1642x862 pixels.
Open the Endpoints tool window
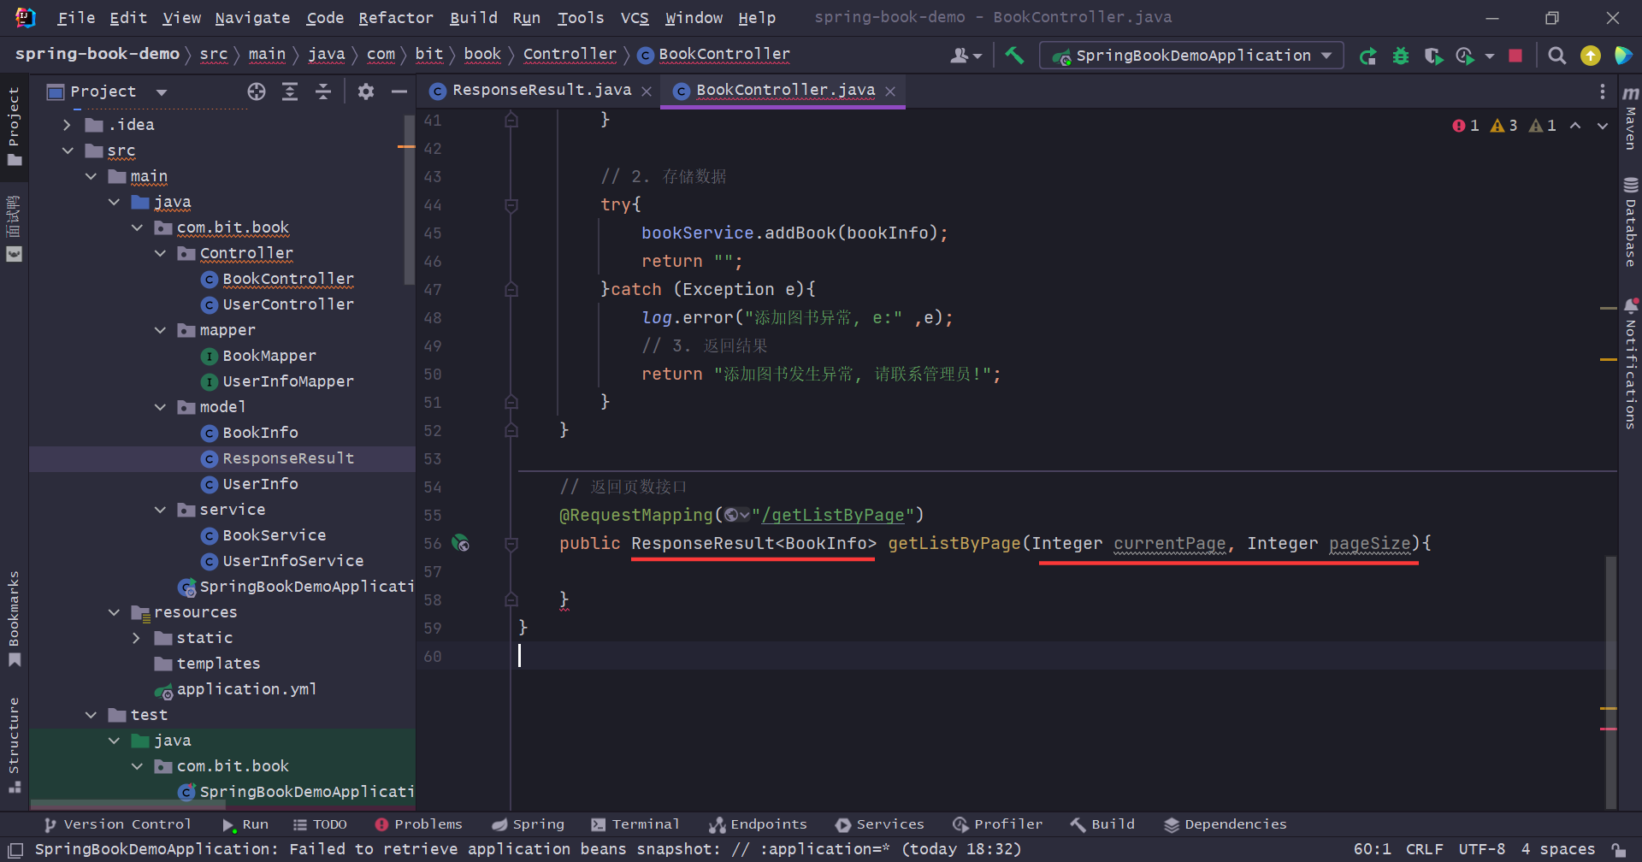coord(758,824)
